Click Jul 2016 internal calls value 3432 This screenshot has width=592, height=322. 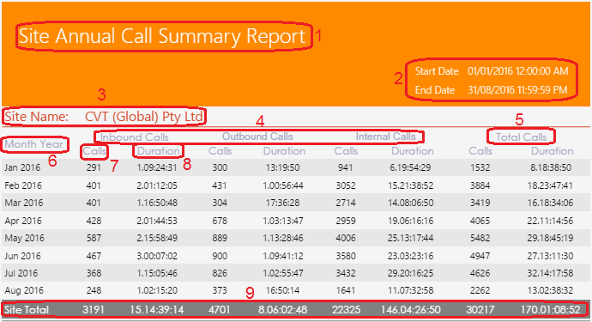(x=346, y=273)
